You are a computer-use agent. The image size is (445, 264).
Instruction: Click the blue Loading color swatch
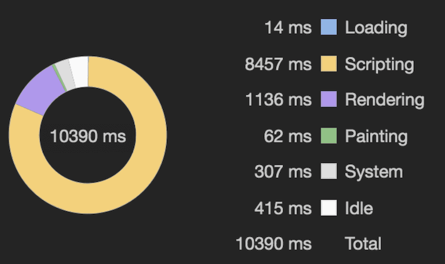(329, 27)
